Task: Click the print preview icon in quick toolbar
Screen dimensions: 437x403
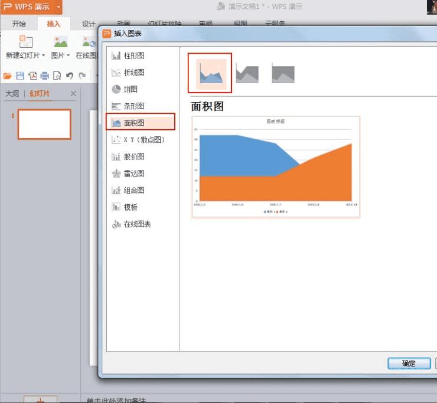Action: pyautogui.click(x=57, y=76)
